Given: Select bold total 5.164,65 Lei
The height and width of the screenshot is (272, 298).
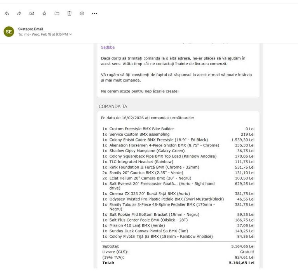Looking at the screenshot, I should point(242,263).
